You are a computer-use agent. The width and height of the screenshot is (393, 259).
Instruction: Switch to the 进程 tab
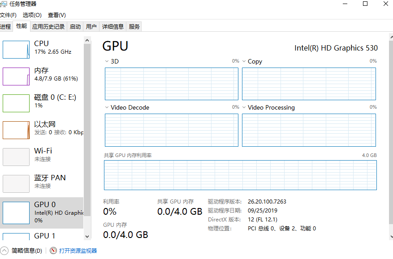(x=5, y=26)
